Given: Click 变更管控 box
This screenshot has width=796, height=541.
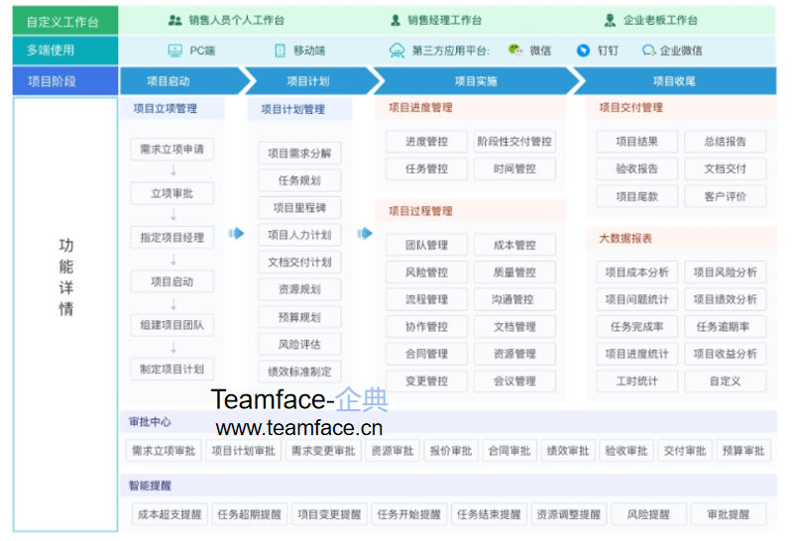Looking at the screenshot, I should click(x=426, y=381).
